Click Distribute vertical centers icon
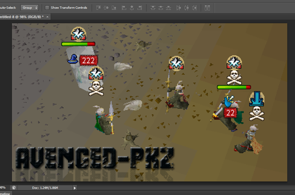This screenshot has width=295, height=195. (x=160, y=8)
